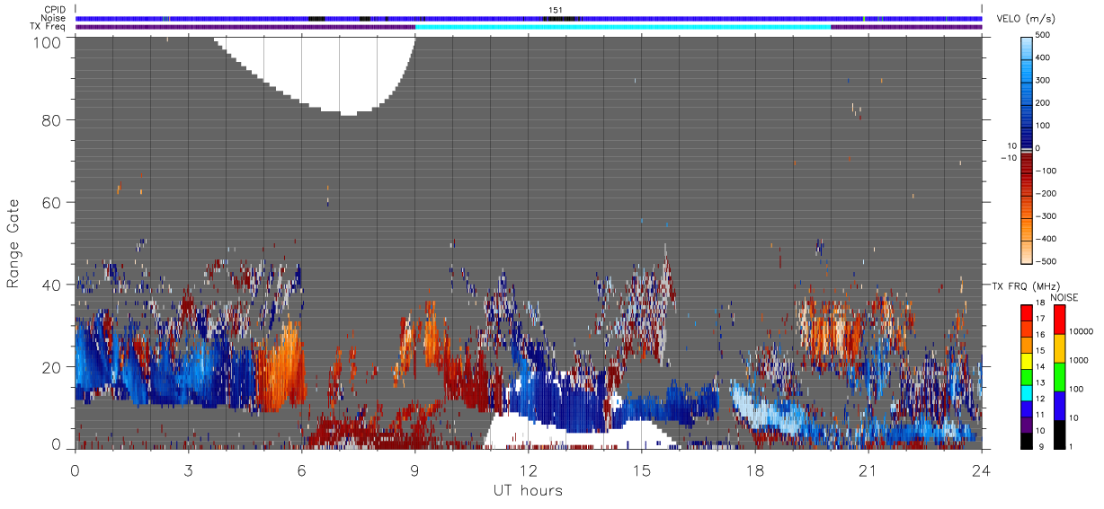Click the UT hours tick label 6
The height and width of the screenshot is (509, 1104).
[x=301, y=469]
